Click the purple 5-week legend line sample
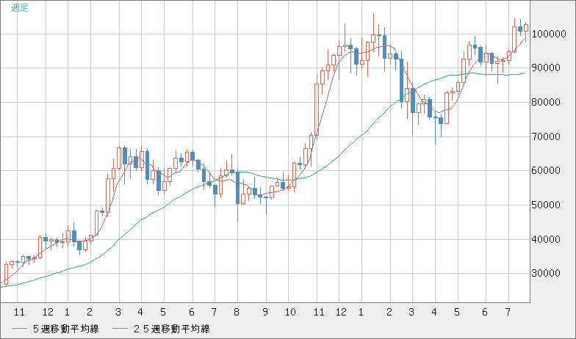The width and height of the screenshot is (576, 339). (x=19, y=329)
